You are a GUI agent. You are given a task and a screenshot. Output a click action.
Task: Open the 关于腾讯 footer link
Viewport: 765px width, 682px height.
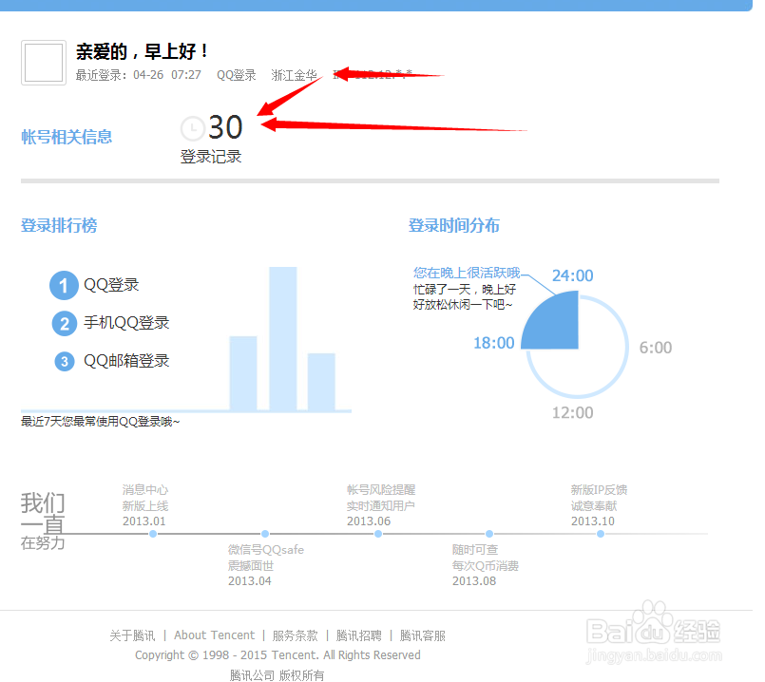(x=132, y=635)
